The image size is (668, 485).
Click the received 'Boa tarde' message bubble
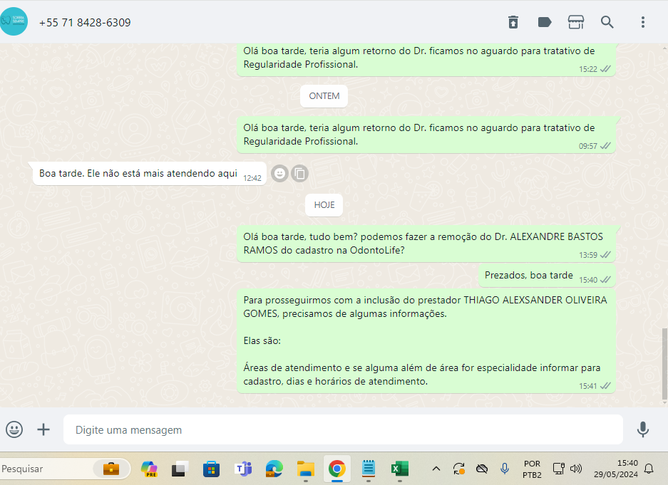pos(150,174)
